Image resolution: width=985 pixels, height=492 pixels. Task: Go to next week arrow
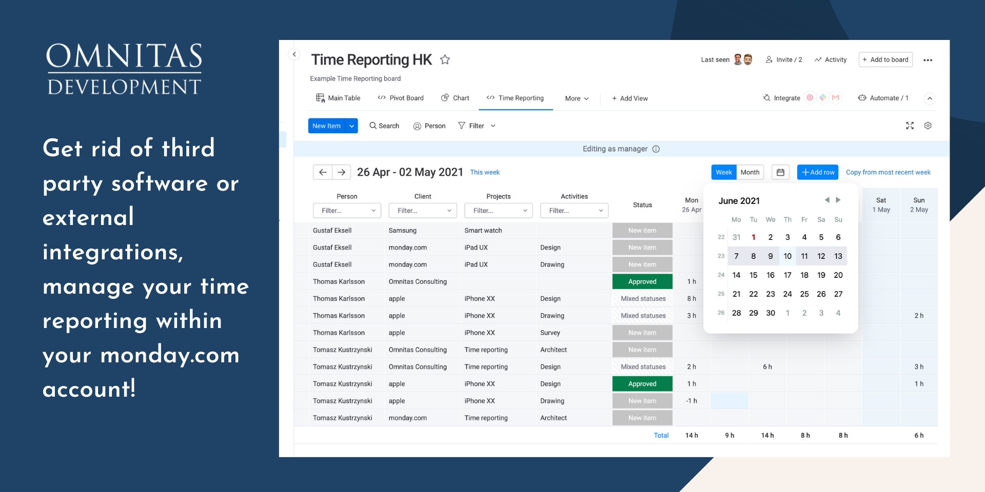pos(342,172)
